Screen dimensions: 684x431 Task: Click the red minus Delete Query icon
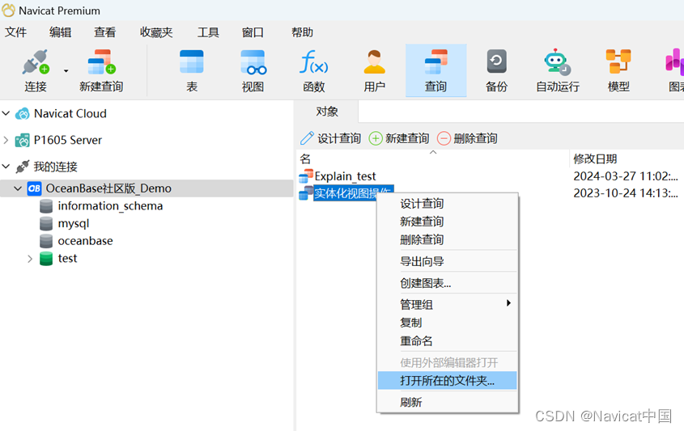coord(444,138)
